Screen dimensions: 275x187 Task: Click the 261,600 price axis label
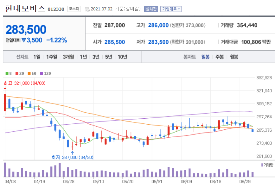(264, 156)
